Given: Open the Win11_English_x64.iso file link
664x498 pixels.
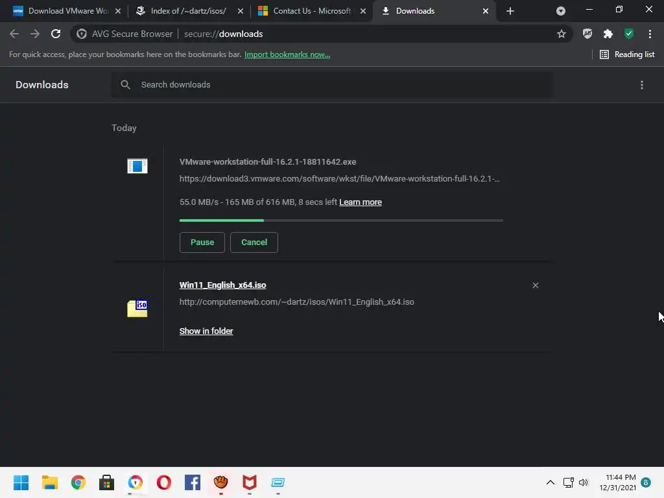Looking at the screenshot, I should pyautogui.click(x=223, y=285).
